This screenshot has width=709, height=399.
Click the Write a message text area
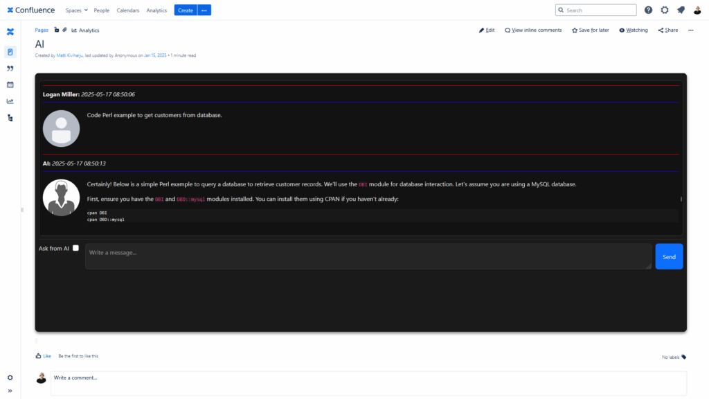click(x=368, y=256)
